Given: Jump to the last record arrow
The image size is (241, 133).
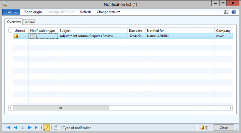Looking at the screenshot, I should 37,128.
